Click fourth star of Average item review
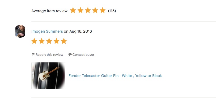The width and height of the screenshot is (216, 98). click(95, 10)
